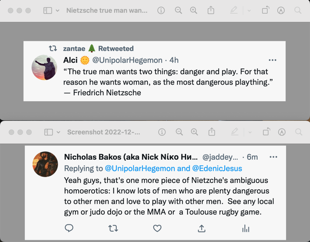Open more options on Alci's tweet
The image size is (310, 242).
click(x=272, y=60)
